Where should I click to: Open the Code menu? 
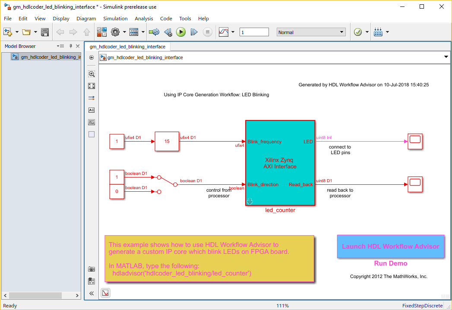coord(166,19)
